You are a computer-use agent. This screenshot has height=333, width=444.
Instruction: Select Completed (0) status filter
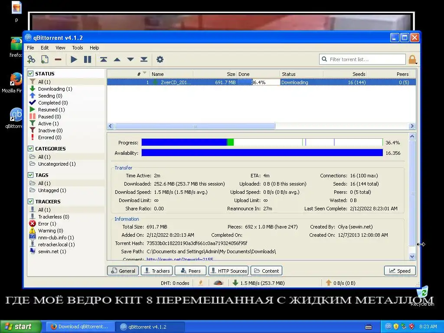[x=53, y=103]
